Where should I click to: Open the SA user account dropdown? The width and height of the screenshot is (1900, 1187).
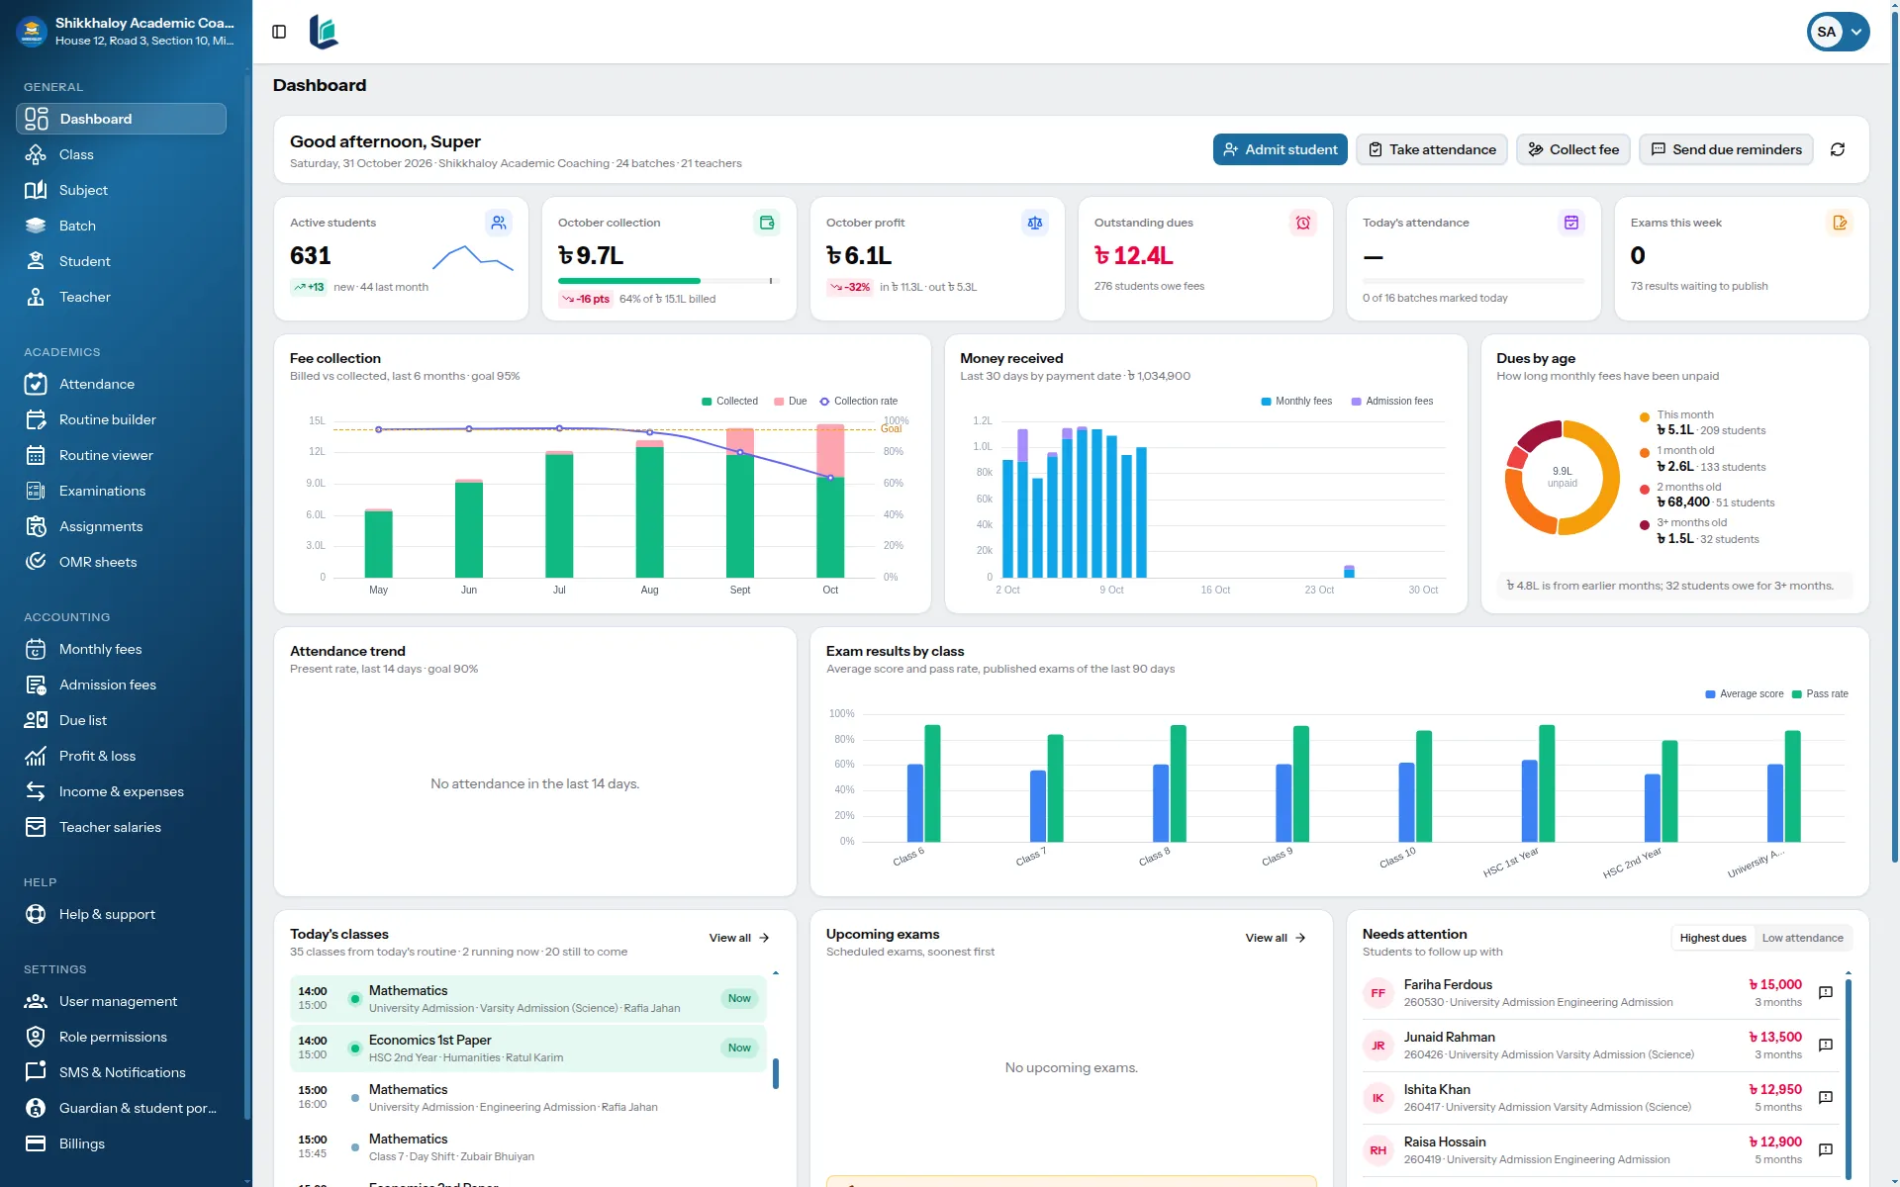coord(1838,32)
